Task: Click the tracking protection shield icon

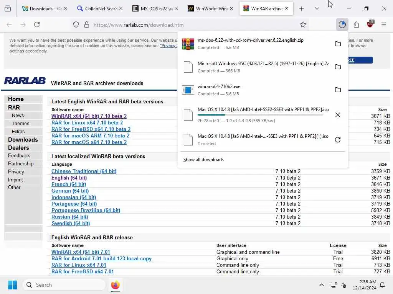Action: tap(76, 24)
